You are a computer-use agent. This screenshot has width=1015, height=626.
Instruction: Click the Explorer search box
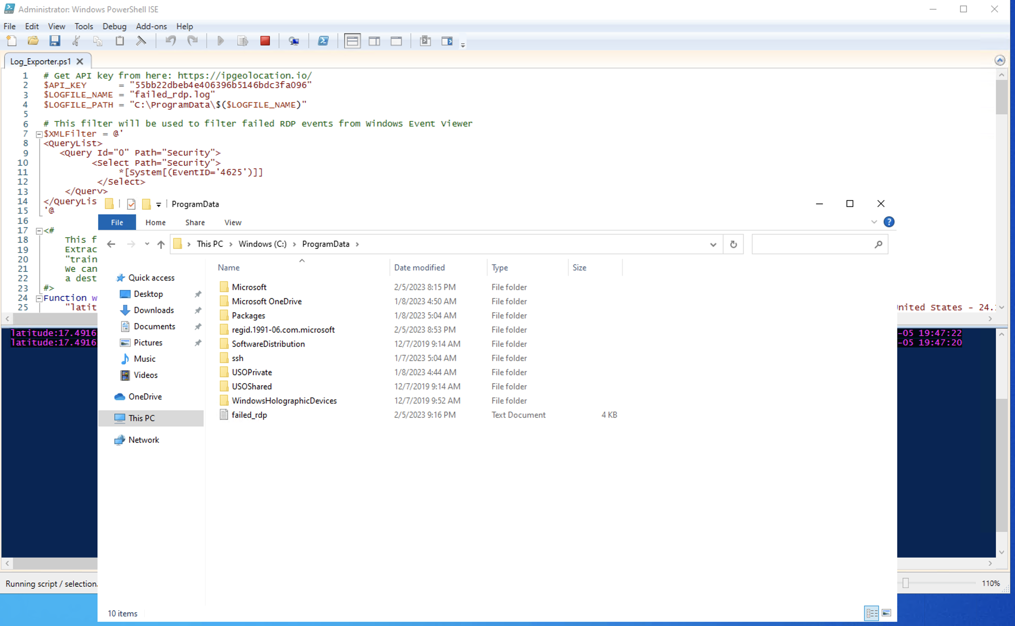[819, 244]
